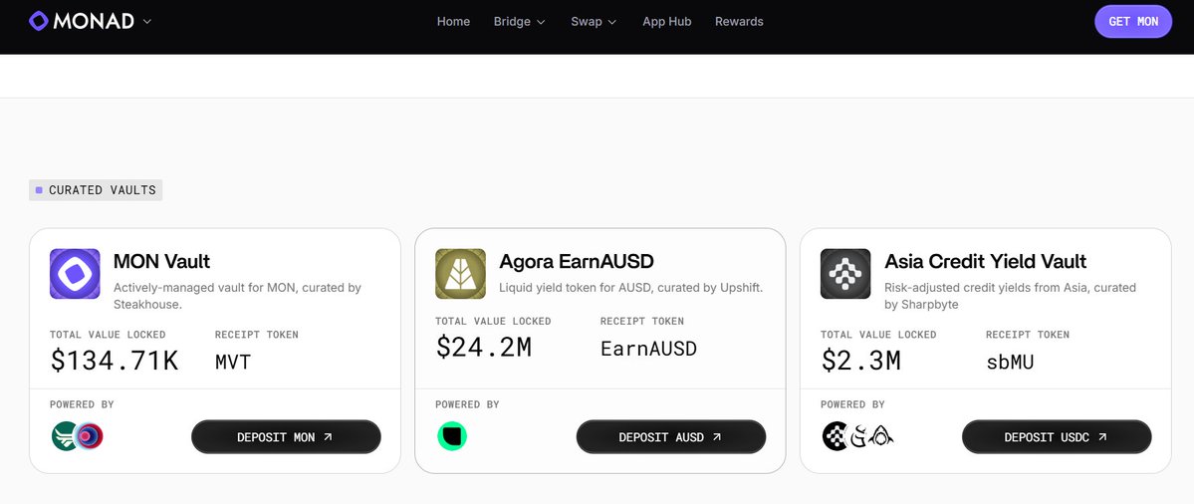This screenshot has width=1194, height=504.
Task: Open App Hub in navigation
Action: point(667,21)
